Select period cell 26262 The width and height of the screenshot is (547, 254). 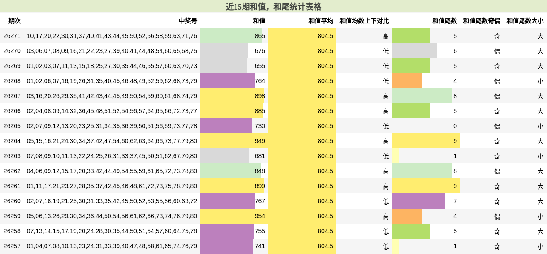(12, 171)
